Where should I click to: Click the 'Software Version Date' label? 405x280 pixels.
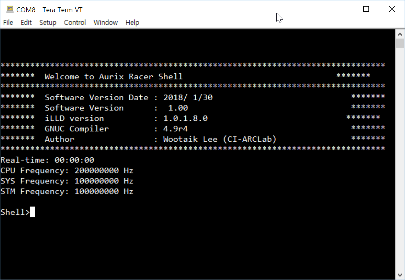(96, 97)
